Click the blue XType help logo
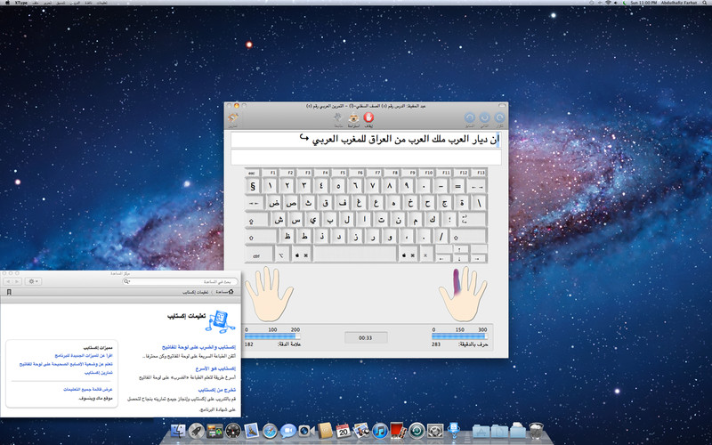This screenshot has width=712, height=445. click(220, 321)
